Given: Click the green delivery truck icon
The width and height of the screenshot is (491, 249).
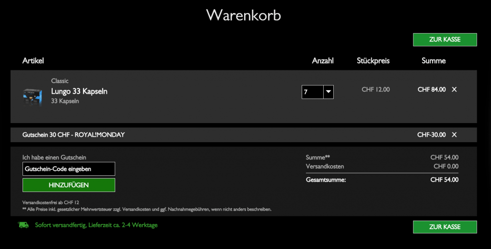Looking at the screenshot, I should point(23,225).
